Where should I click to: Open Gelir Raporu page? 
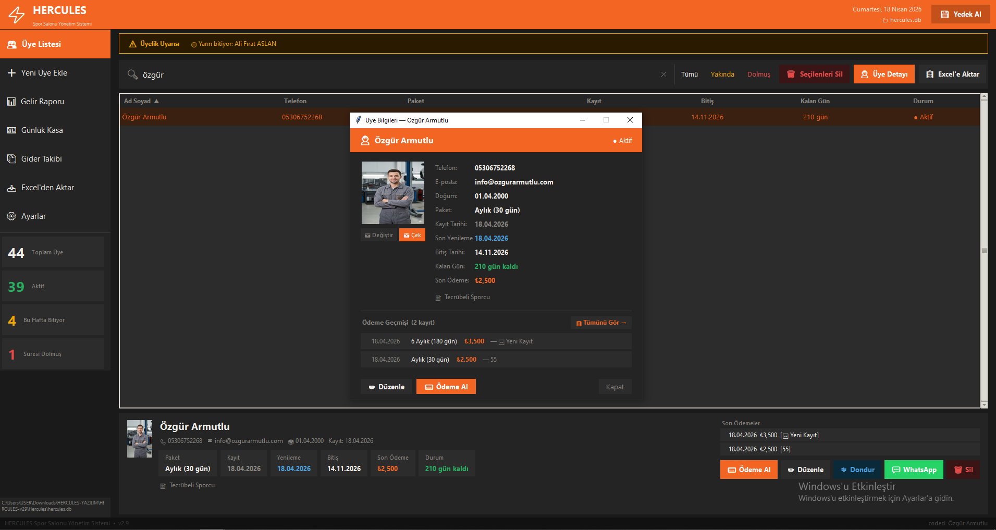coord(42,102)
